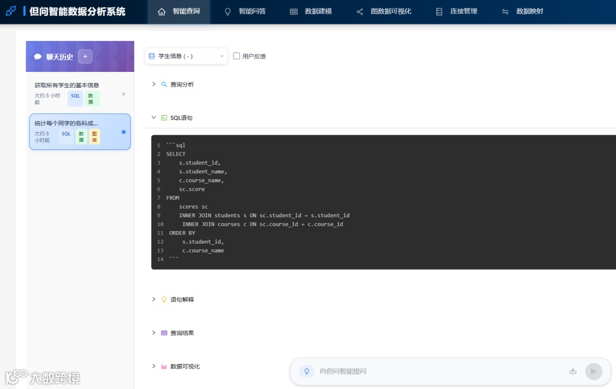Go to 图数据可视化 tab
The width and height of the screenshot is (616, 389).
(384, 12)
